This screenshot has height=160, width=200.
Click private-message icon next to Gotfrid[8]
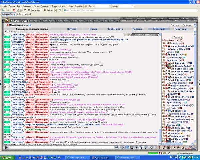[x=164, y=94]
